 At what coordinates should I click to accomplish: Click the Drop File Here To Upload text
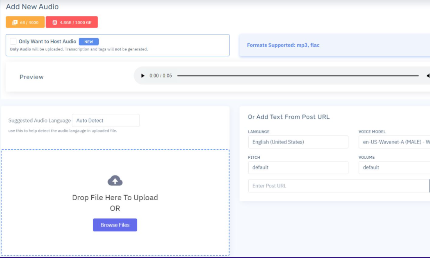[x=115, y=198]
